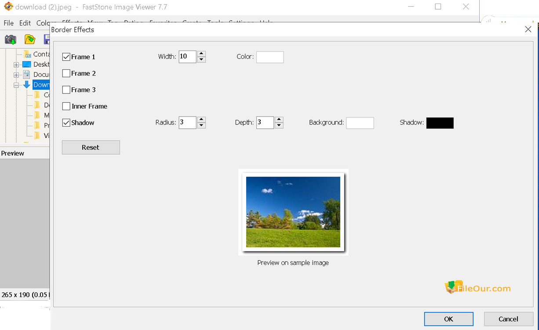539x330 pixels.
Task: Click the Cancel button
Action: point(508,319)
